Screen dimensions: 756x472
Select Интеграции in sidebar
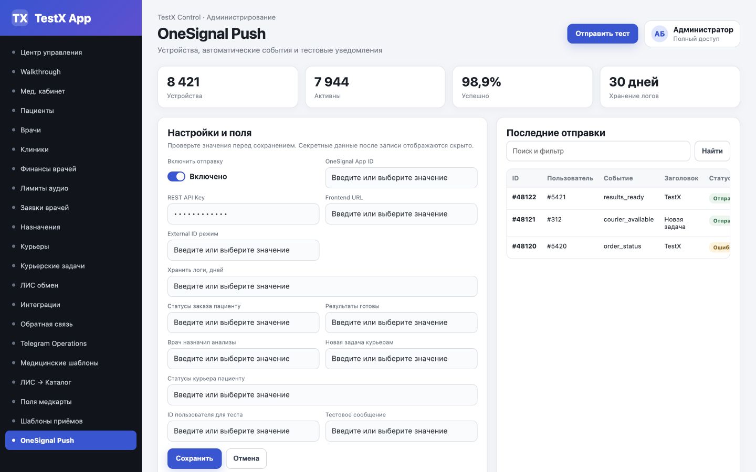[x=71, y=305]
